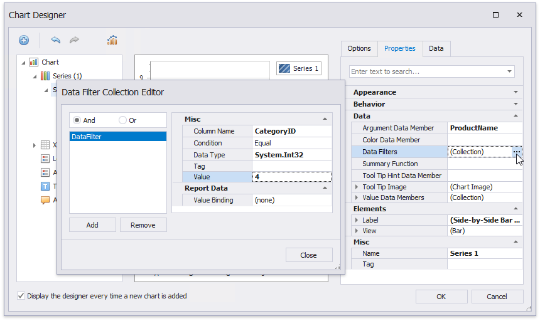Open the property search box dropdown
This screenshot has width=540, height=321.
pos(509,71)
